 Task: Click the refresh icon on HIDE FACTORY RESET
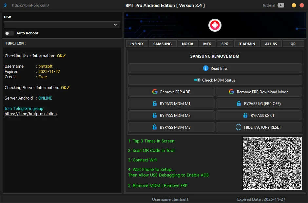click(x=239, y=127)
